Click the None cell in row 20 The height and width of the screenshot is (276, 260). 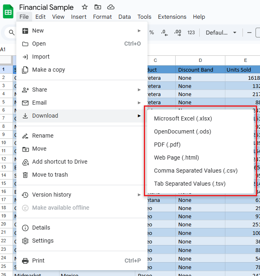[x=200, y=224]
